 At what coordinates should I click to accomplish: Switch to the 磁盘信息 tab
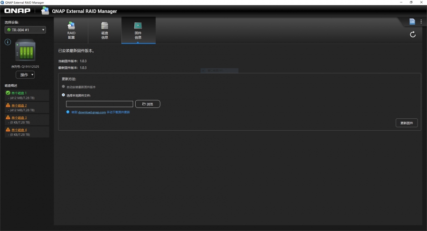pyautogui.click(x=105, y=30)
